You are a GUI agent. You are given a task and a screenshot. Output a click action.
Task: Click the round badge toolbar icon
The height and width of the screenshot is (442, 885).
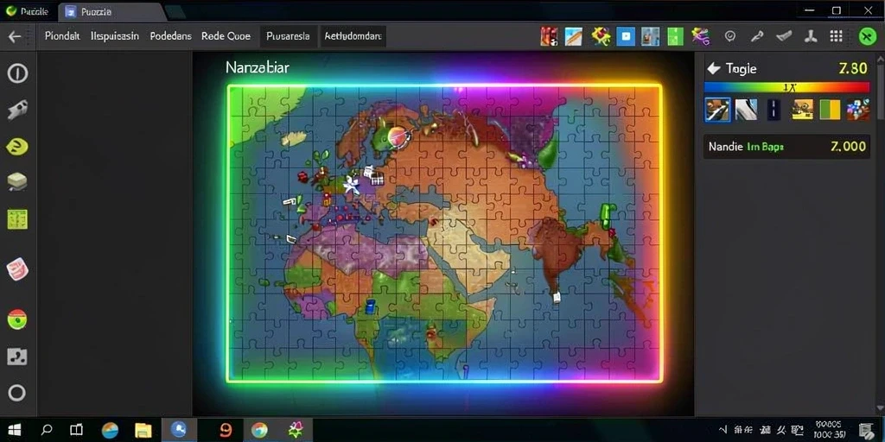729,36
